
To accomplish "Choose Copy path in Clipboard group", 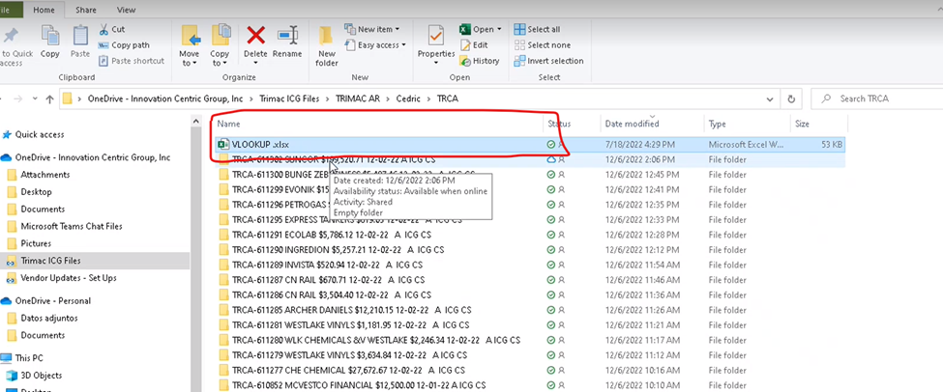I will pyautogui.click(x=124, y=45).
